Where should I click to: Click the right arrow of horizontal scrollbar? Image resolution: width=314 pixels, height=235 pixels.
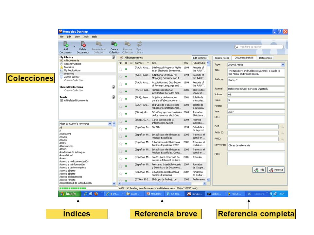coord(204,183)
